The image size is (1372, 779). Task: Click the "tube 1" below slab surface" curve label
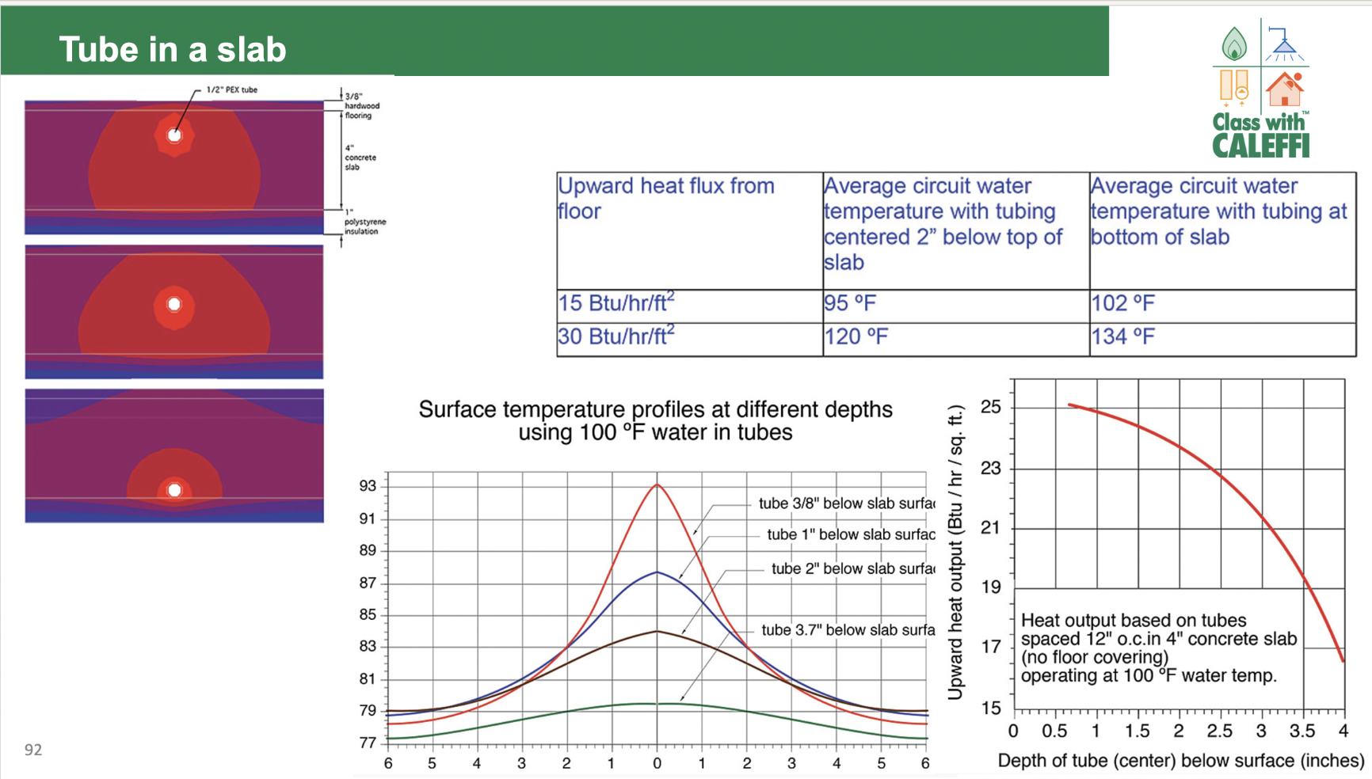click(851, 535)
